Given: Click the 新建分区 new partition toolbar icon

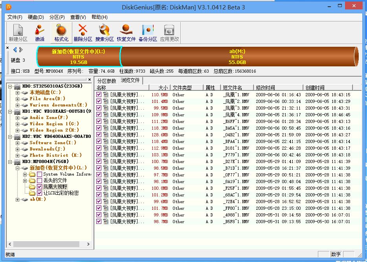Looking at the screenshot, I should click(18, 33).
